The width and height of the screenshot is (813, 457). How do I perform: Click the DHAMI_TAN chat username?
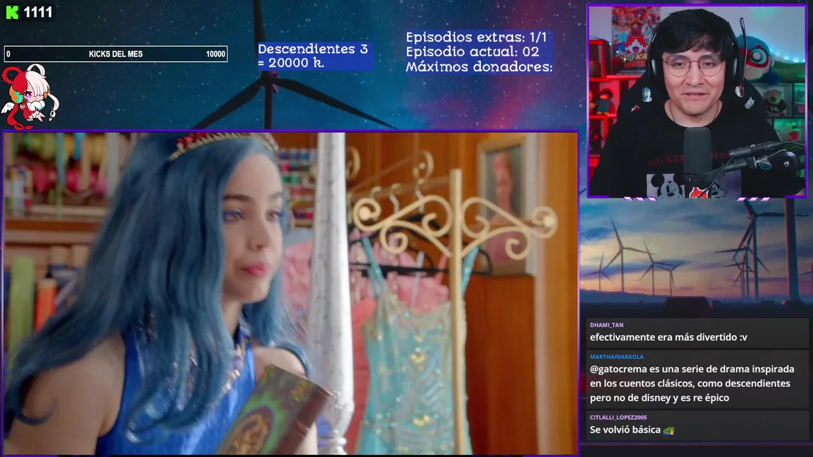coord(607,325)
